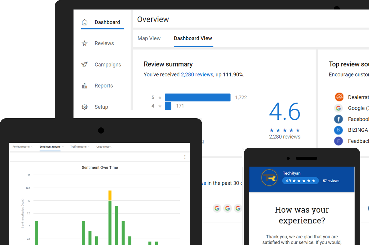The height and width of the screenshot is (245, 369).
Task: Open the three-dot menu above Sentiment chart
Action: tap(185, 157)
